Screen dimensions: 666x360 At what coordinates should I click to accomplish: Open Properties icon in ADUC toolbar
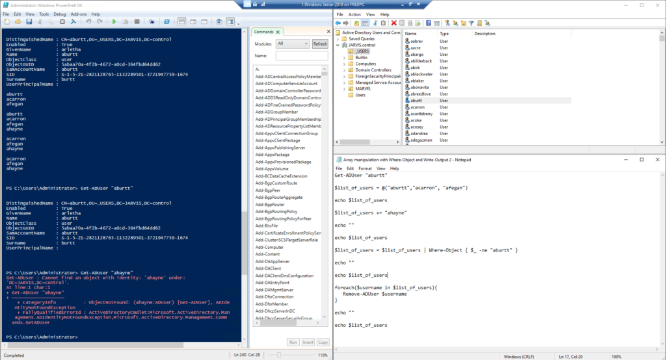click(x=402, y=23)
